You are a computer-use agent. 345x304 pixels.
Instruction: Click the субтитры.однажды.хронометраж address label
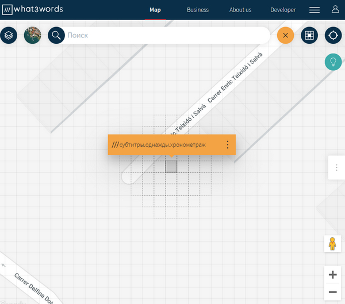(x=162, y=145)
